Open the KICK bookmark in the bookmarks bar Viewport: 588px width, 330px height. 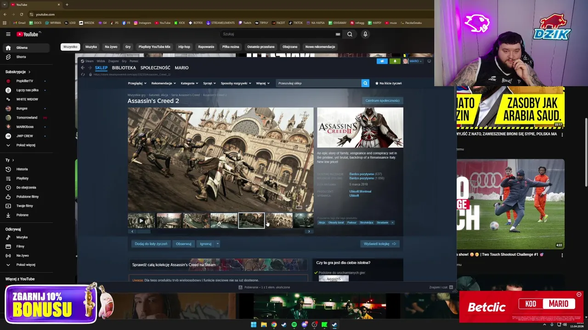click(x=180, y=22)
